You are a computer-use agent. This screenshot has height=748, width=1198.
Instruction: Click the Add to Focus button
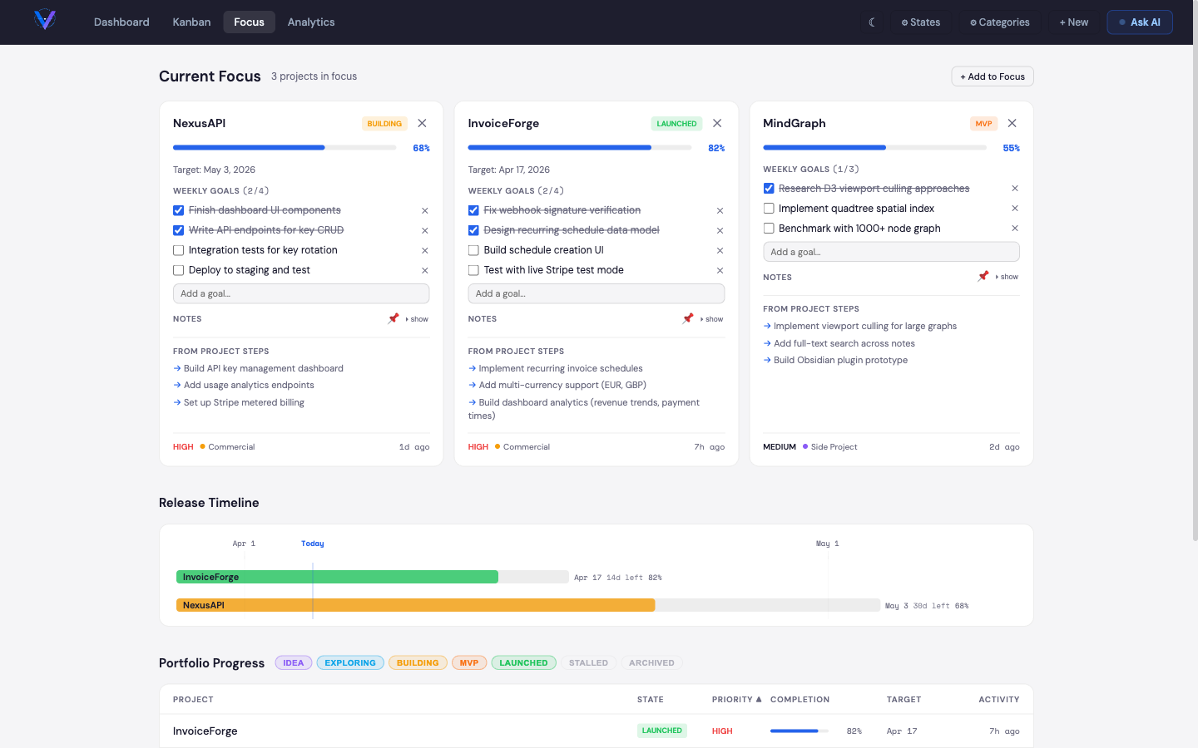[x=992, y=76]
